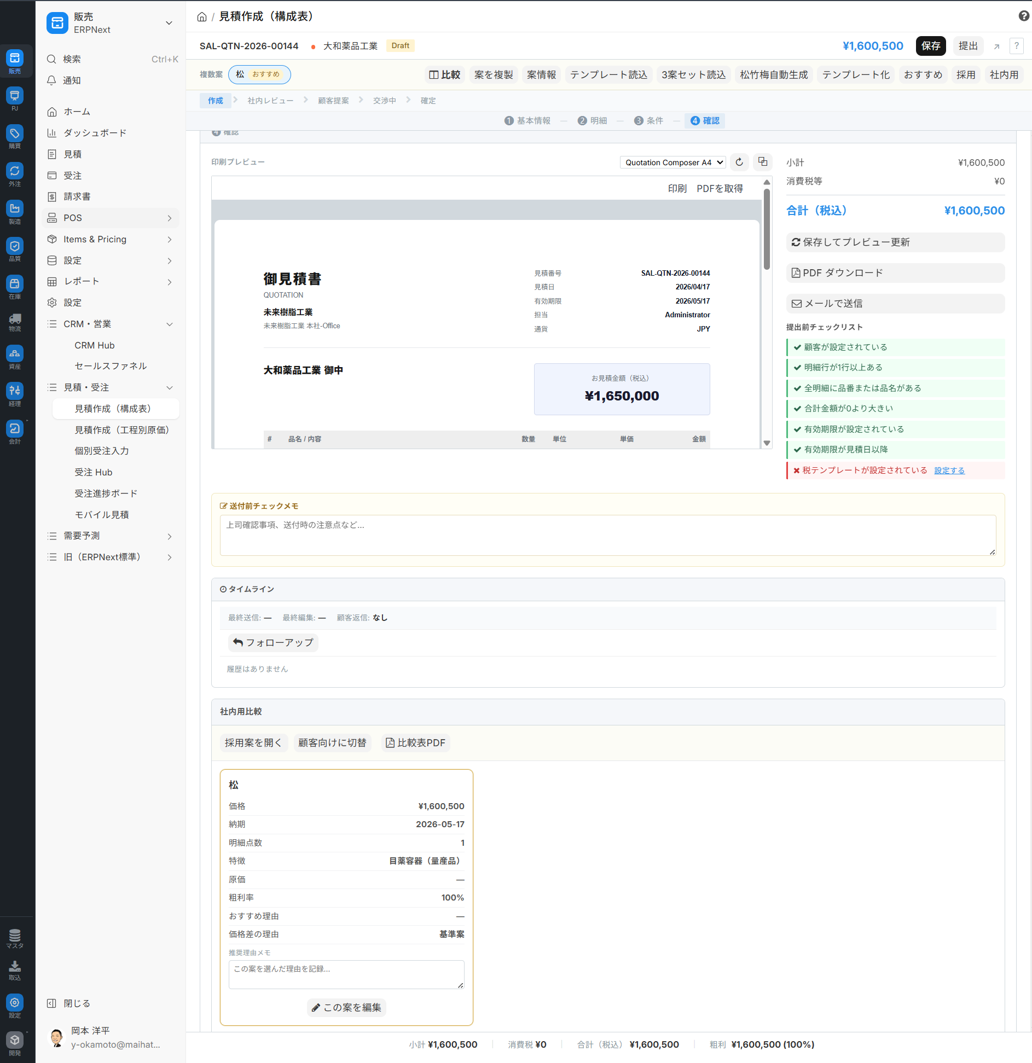This screenshot has width=1032, height=1063.
Task: Select the 松 おすすめ plan chip
Action: point(259,74)
